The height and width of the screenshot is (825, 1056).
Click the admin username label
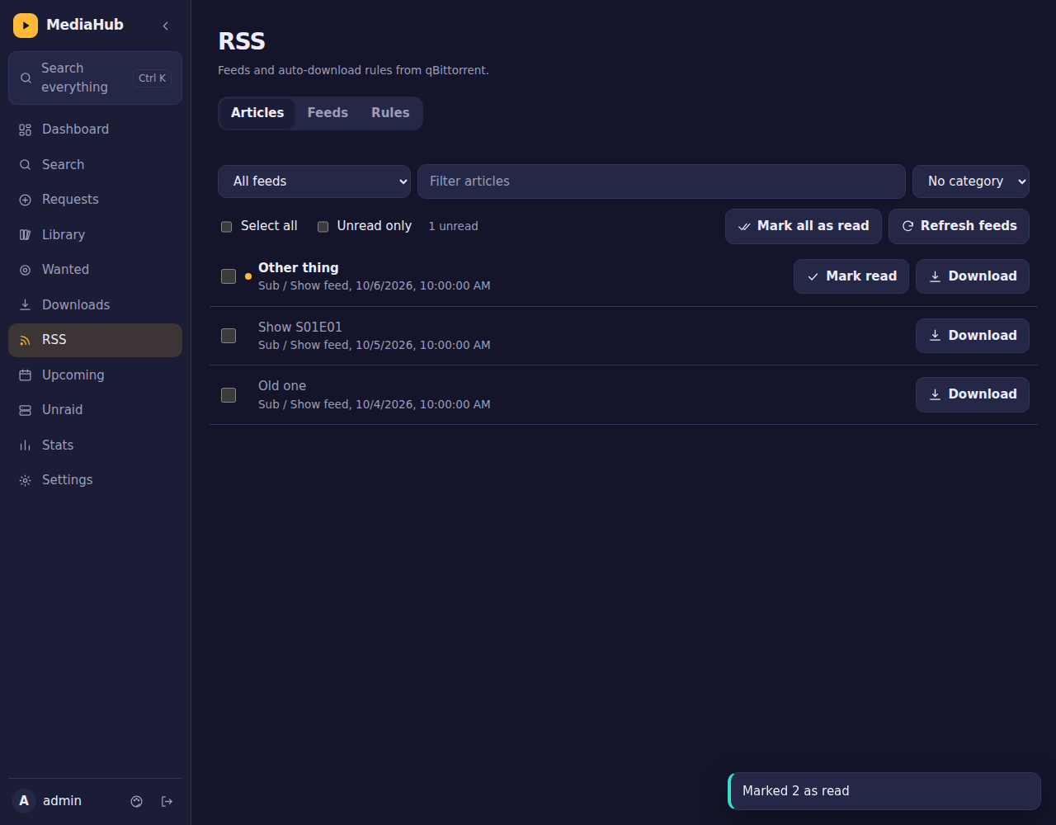(62, 801)
